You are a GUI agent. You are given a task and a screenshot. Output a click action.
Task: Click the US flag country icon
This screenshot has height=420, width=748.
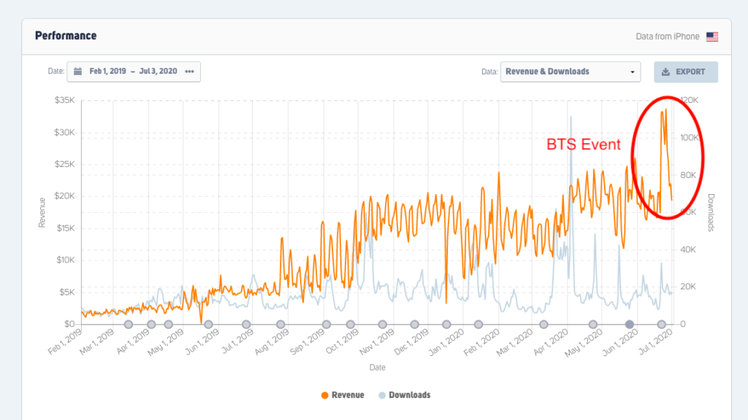point(711,36)
